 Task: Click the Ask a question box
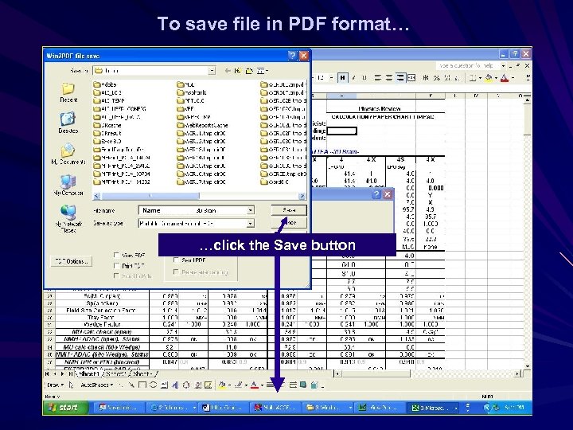coord(467,65)
